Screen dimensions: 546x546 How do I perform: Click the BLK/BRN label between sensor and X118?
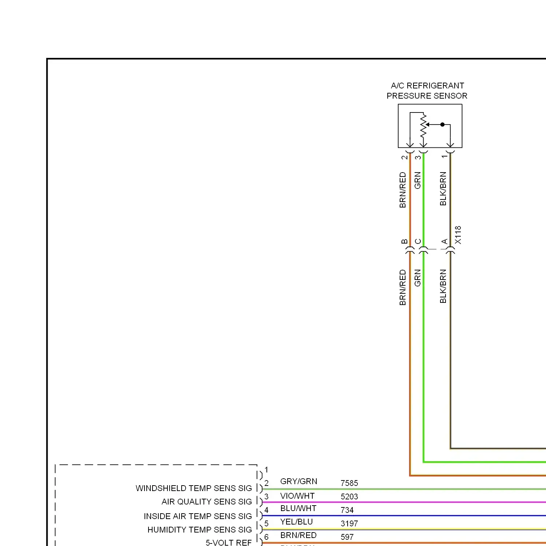tap(443, 189)
